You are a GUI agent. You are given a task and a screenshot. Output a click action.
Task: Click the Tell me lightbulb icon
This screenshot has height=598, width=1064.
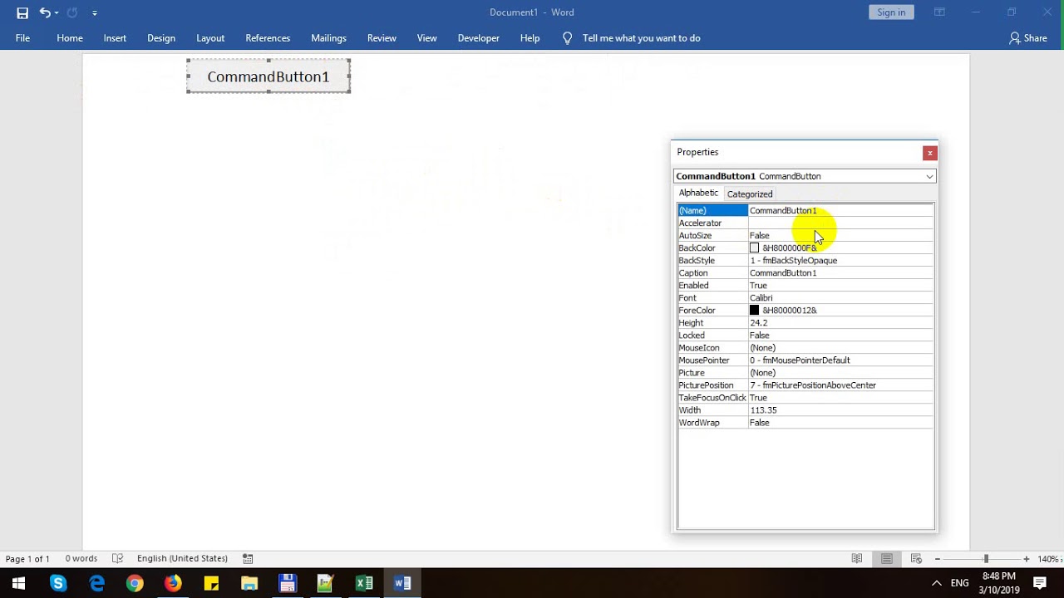tap(568, 38)
